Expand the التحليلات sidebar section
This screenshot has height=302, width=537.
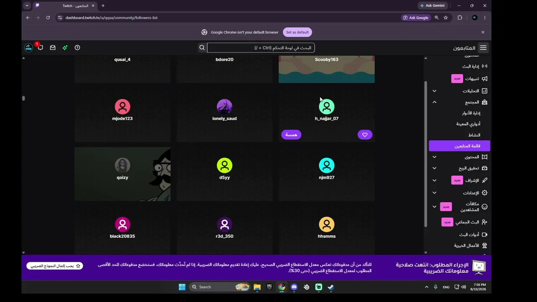[435, 91]
